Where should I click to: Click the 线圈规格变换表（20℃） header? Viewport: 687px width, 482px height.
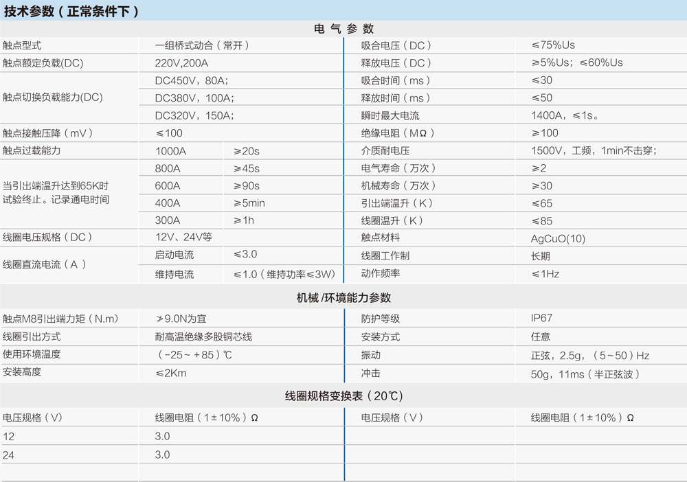[343, 394]
